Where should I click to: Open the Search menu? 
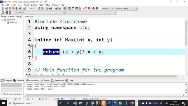point(13,5)
